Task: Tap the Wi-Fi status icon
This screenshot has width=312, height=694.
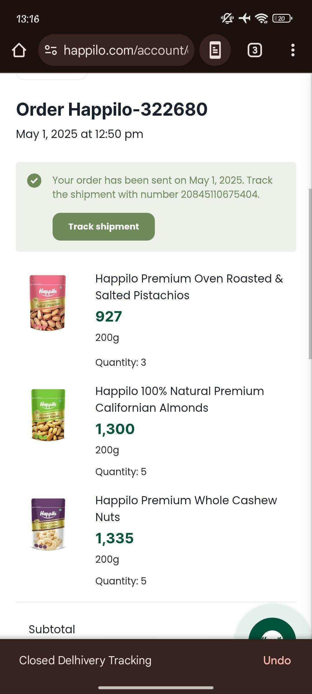Action: pos(261,19)
